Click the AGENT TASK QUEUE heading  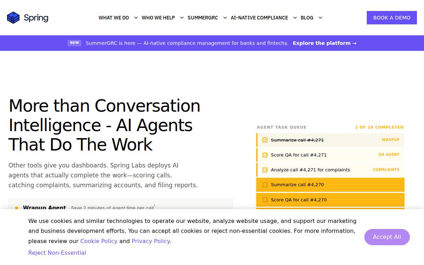(282, 127)
